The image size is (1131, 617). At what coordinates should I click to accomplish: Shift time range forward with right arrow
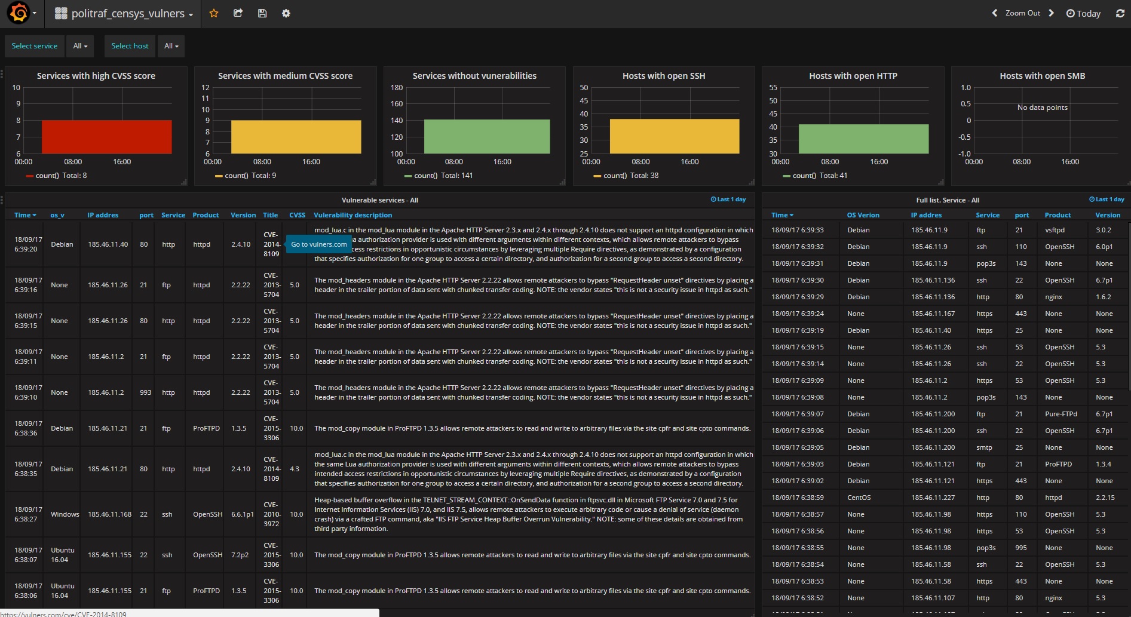click(x=1052, y=13)
